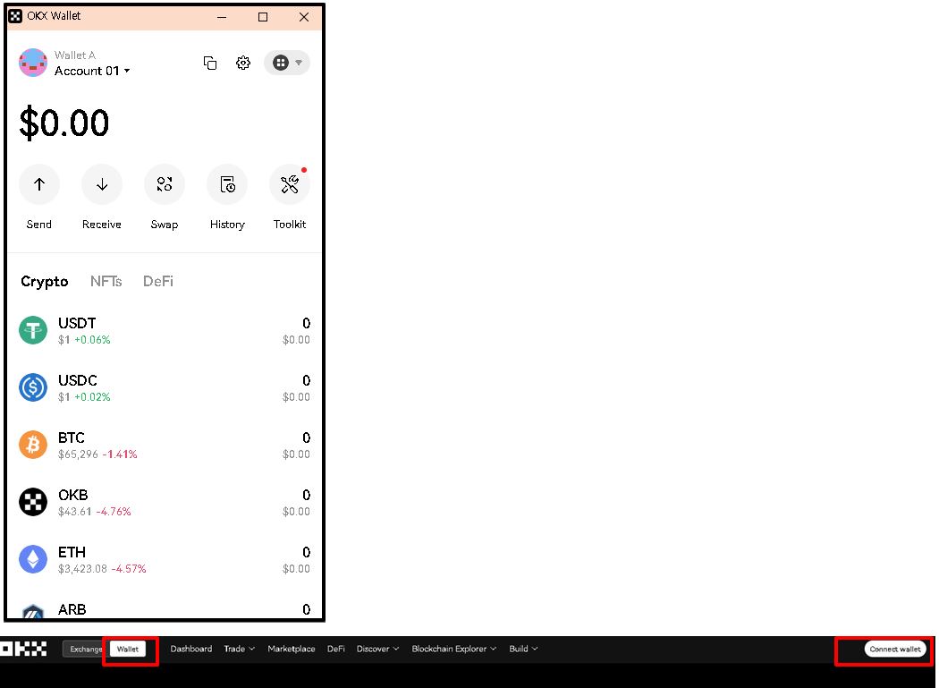Switch to the DeFi tab
The height and width of the screenshot is (688, 939).
tap(158, 281)
